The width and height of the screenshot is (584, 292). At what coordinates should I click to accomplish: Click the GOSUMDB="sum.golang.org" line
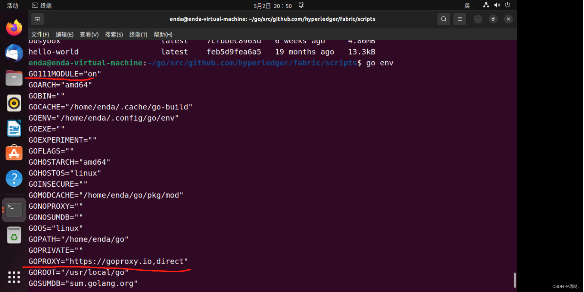(x=83, y=284)
